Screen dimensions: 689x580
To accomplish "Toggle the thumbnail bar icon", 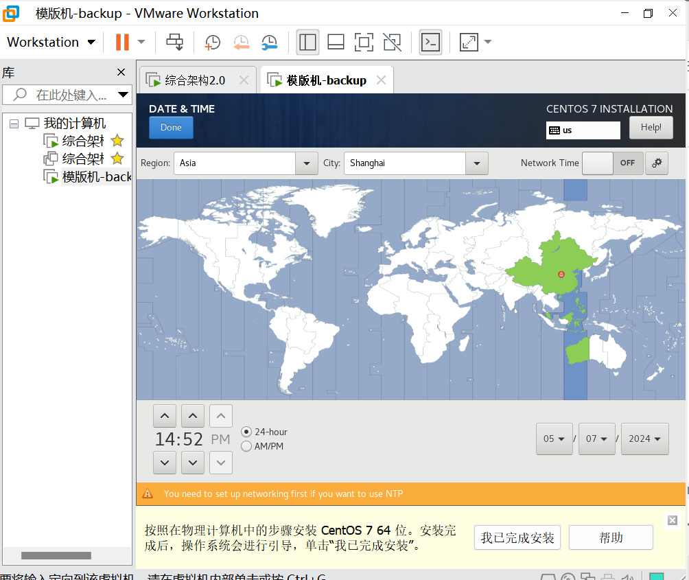I will 336,42.
